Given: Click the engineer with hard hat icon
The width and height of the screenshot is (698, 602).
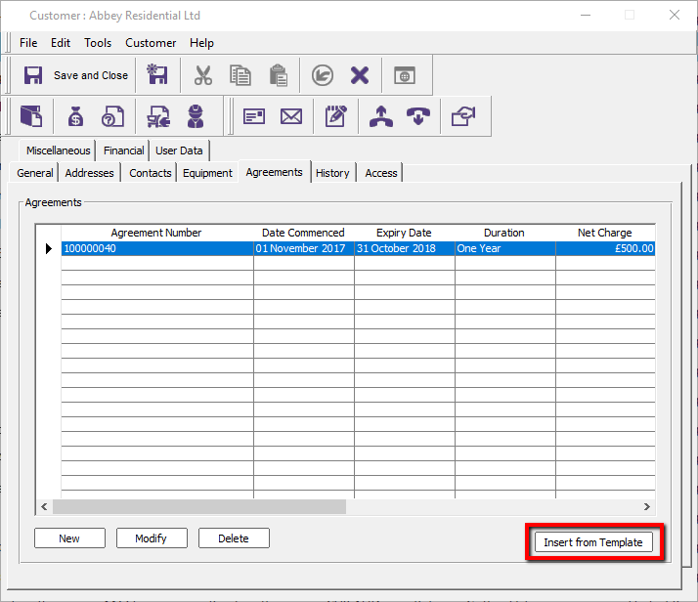Looking at the screenshot, I should 196,116.
